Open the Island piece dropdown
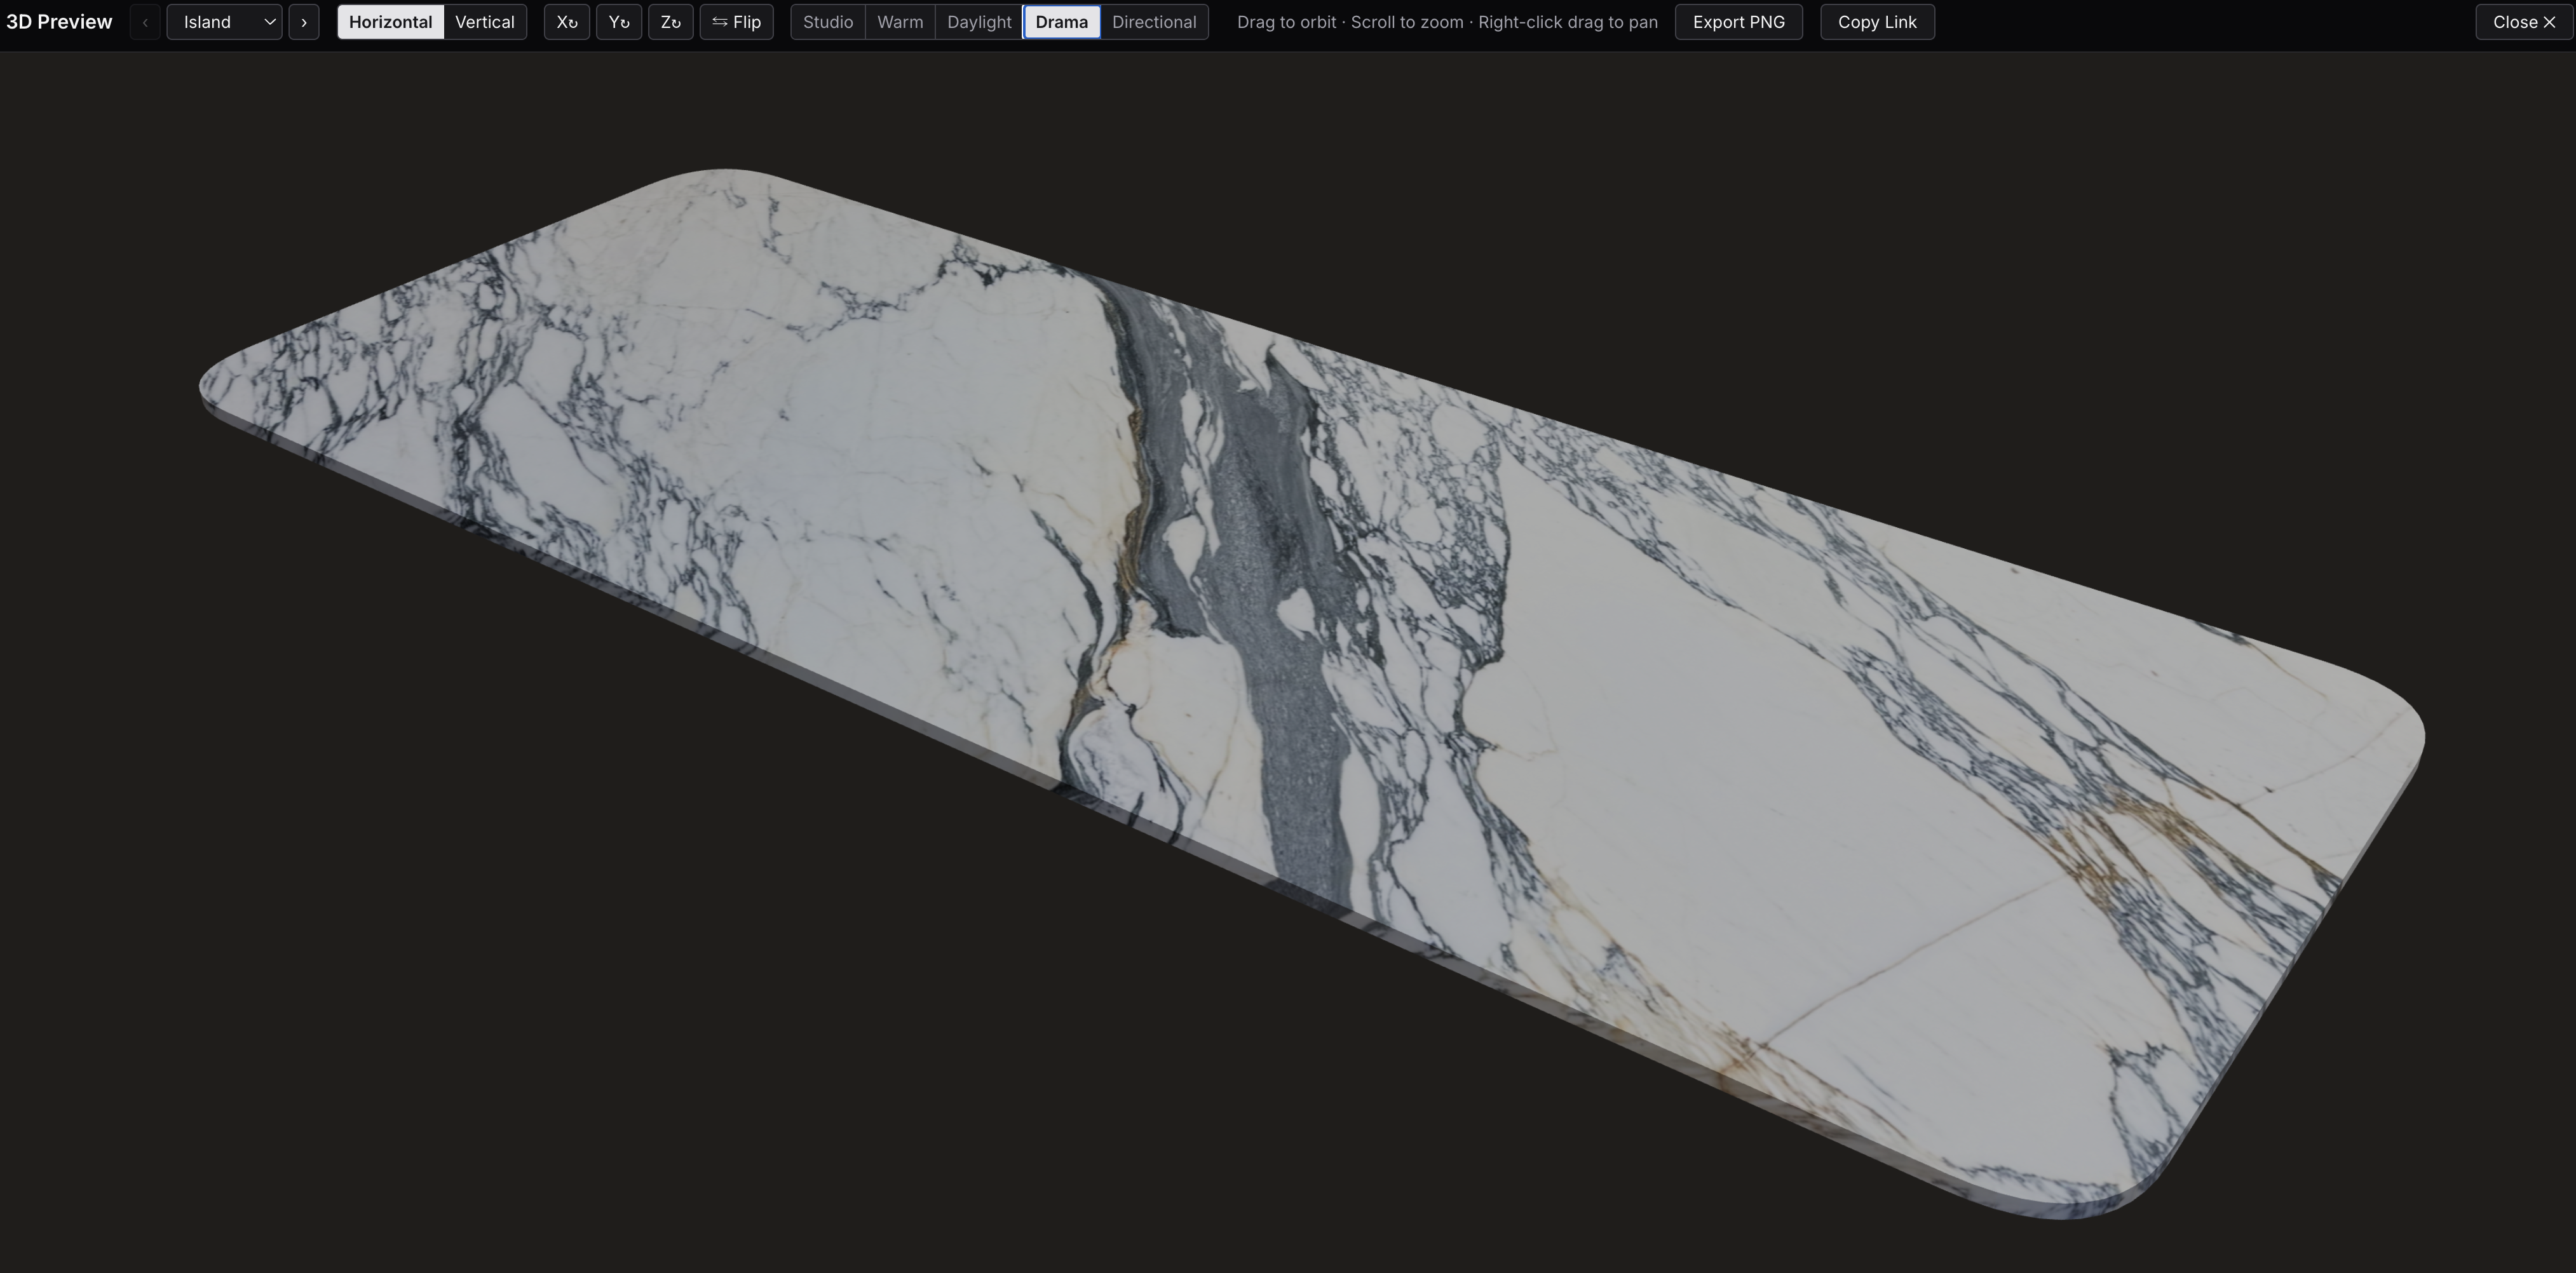This screenshot has height=1273, width=2576. pos(224,22)
